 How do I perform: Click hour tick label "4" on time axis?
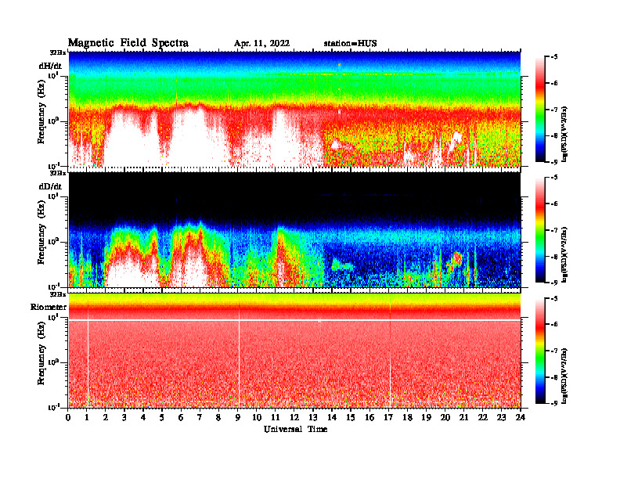click(143, 417)
